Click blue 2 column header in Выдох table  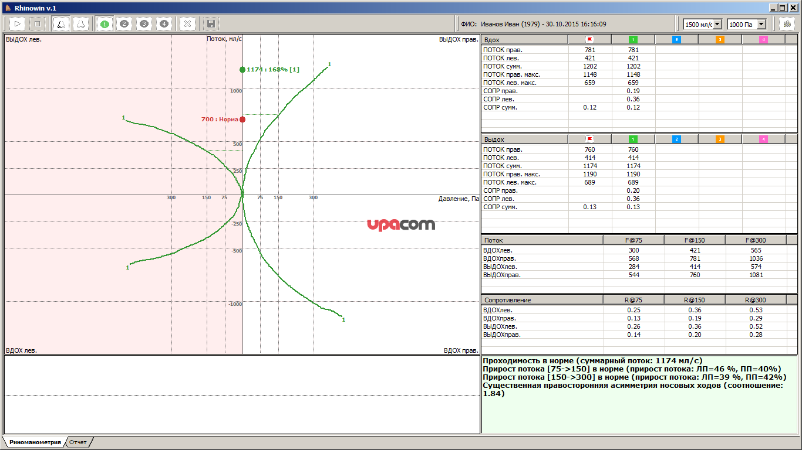pyautogui.click(x=676, y=139)
